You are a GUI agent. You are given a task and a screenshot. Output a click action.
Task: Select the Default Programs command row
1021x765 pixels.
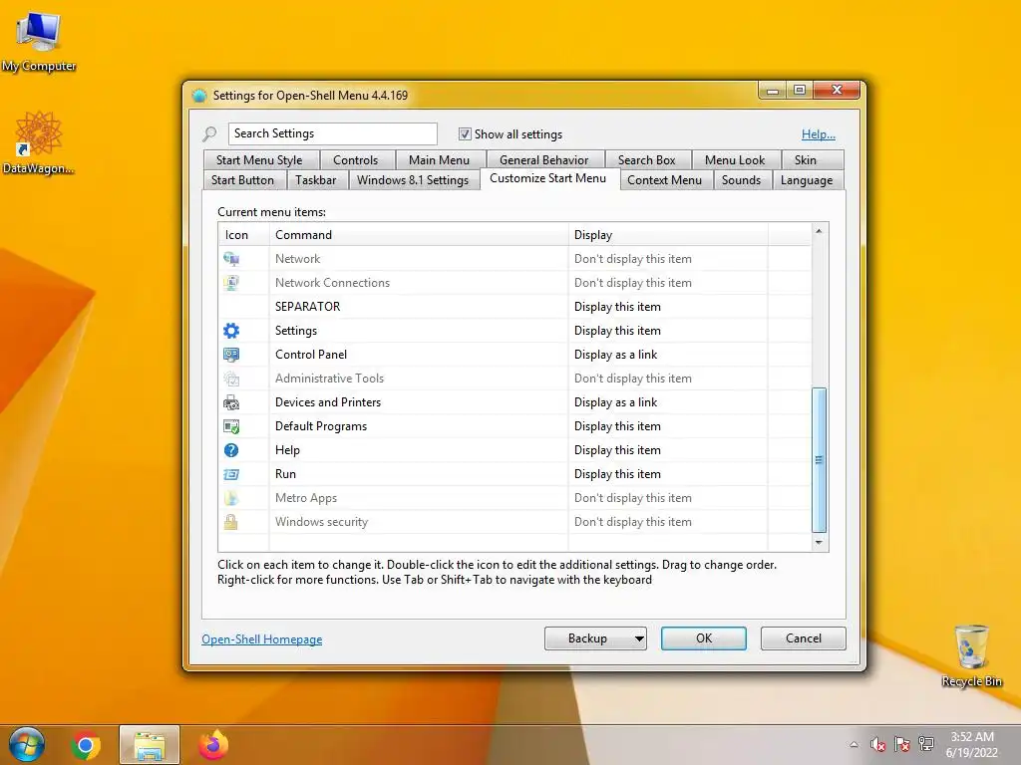tap(514, 426)
